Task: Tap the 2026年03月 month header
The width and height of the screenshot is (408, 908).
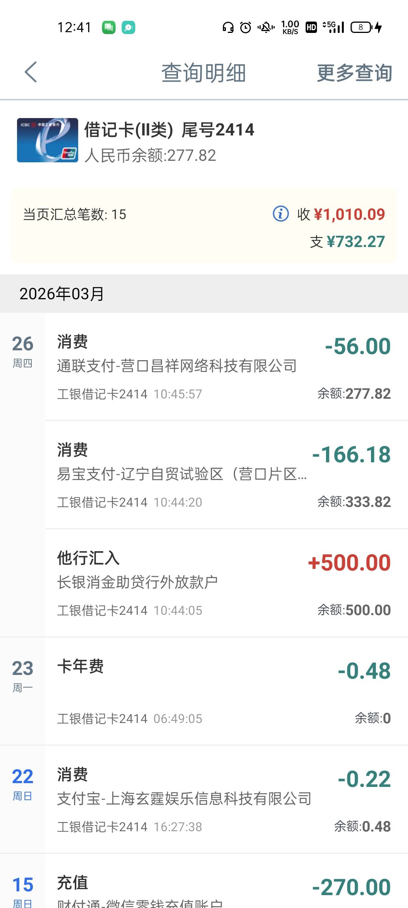Action: click(x=62, y=294)
